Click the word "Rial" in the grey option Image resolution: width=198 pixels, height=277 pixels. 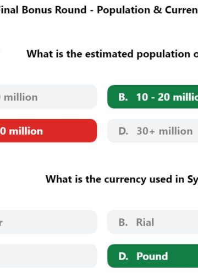tap(145, 223)
